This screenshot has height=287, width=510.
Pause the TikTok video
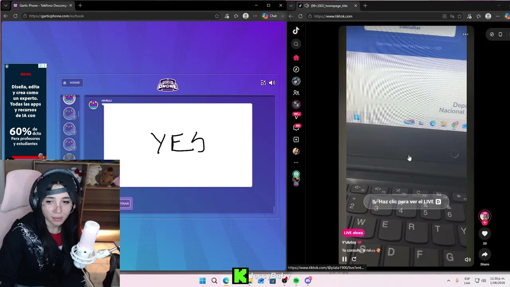pyautogui.click(x=344, y=259)
